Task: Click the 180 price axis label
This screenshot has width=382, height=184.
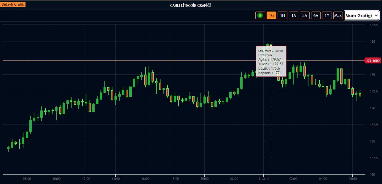Action: coord(372,41)
